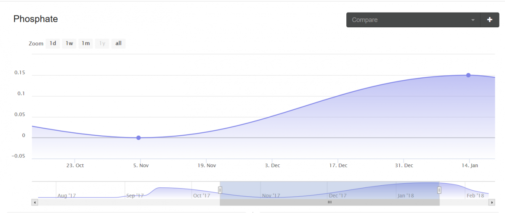Click Aug '17 in the navigator
This screenshot has height=213, width=505.
[66, 195]
